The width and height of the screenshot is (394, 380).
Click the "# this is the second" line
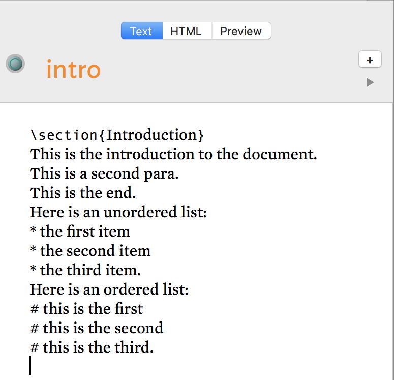coord(97,328)
